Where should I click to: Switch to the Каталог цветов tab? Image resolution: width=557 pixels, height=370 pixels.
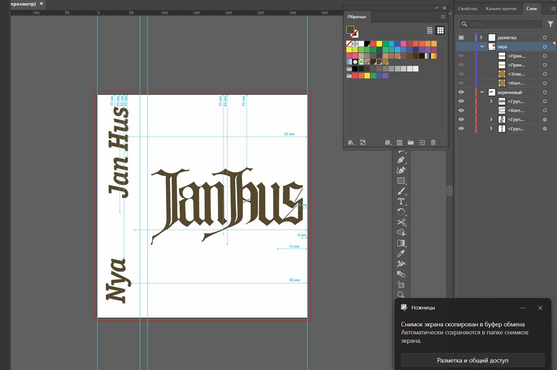click(x=501, y=8)
